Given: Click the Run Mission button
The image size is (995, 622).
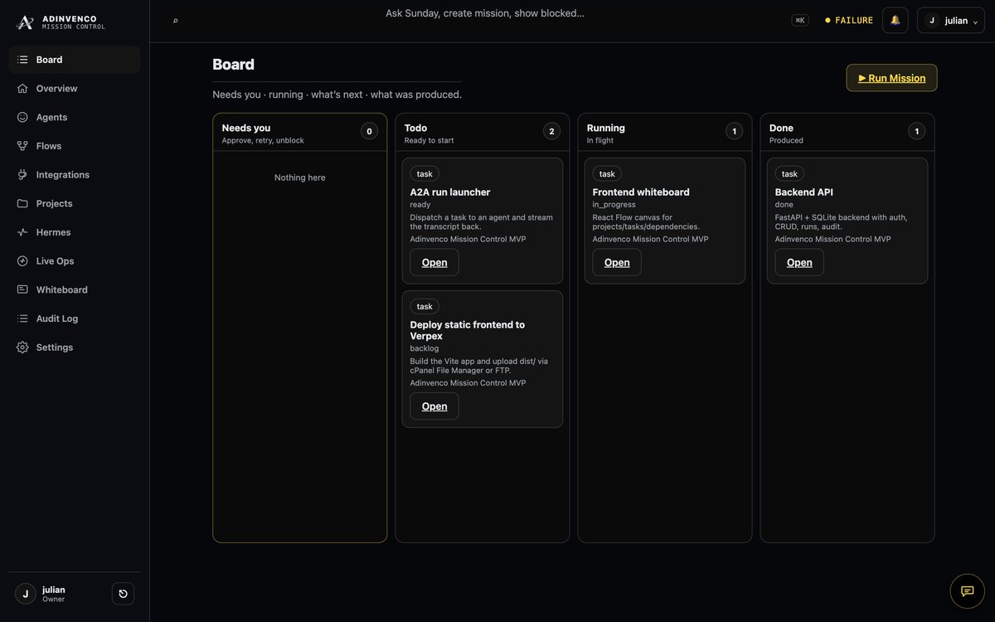Looking at the screenshot, I should point(891,78).
